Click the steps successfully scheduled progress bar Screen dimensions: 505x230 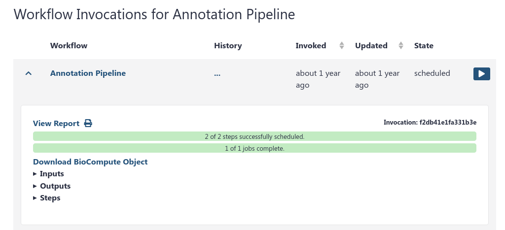254,136
